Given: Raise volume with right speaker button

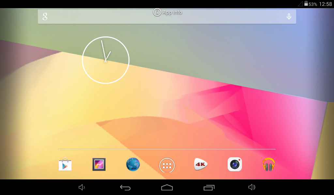Looking at the screenshot, I should click(251, 187).
